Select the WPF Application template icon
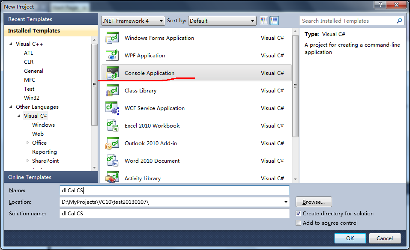The image size is (410, 250). tap(112, 55)
